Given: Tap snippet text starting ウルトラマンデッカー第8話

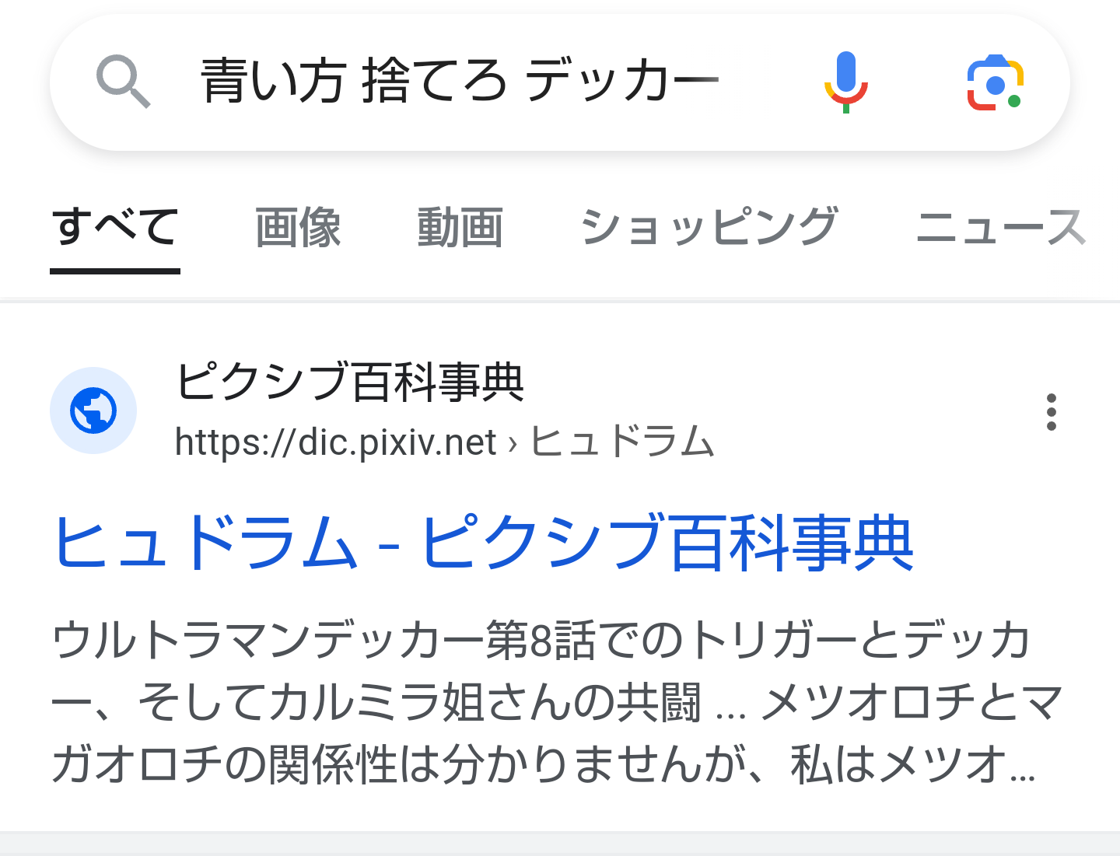Looking at the screenshot, I should (541, 641).
